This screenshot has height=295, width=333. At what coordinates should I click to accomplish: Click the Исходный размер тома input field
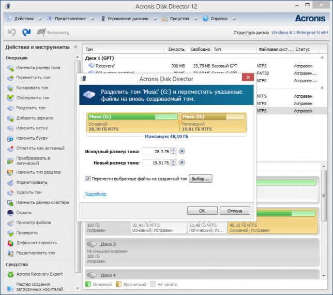(157, 151)
